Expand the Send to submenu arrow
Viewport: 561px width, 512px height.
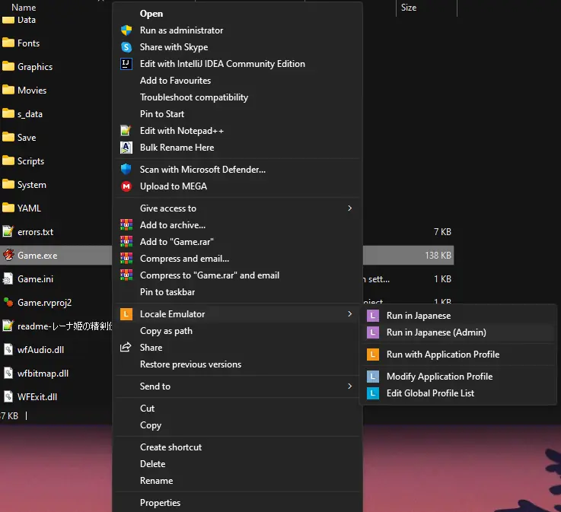[x=349, y=386]
